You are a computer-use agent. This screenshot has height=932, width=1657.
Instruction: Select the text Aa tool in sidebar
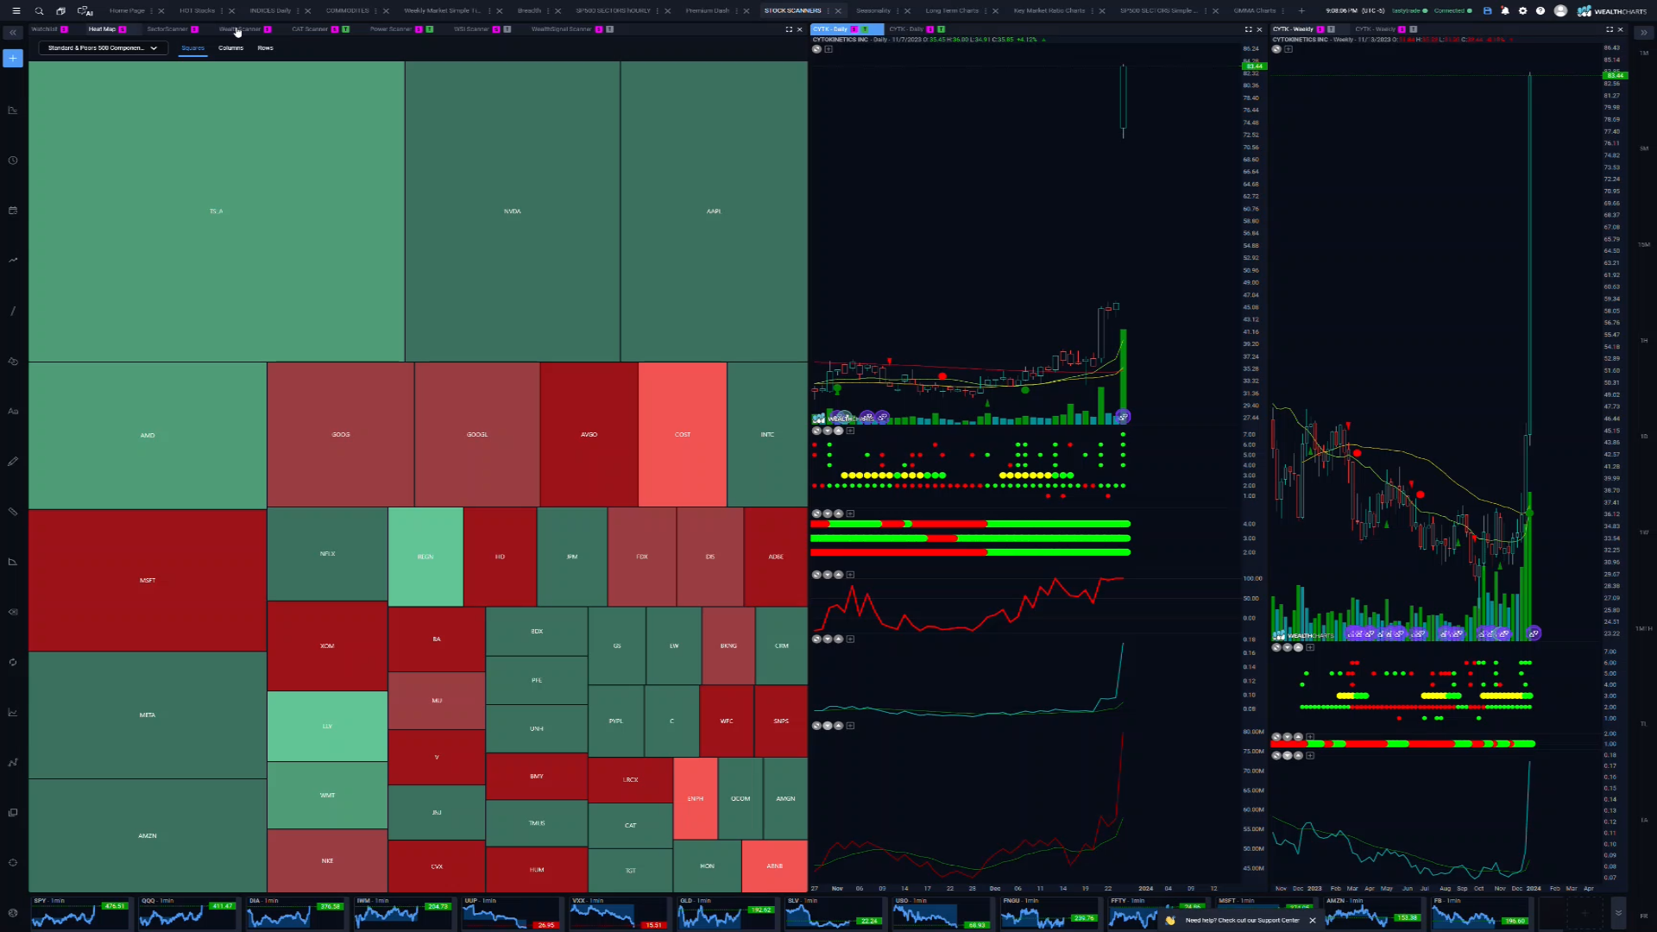tap(13, 412)
